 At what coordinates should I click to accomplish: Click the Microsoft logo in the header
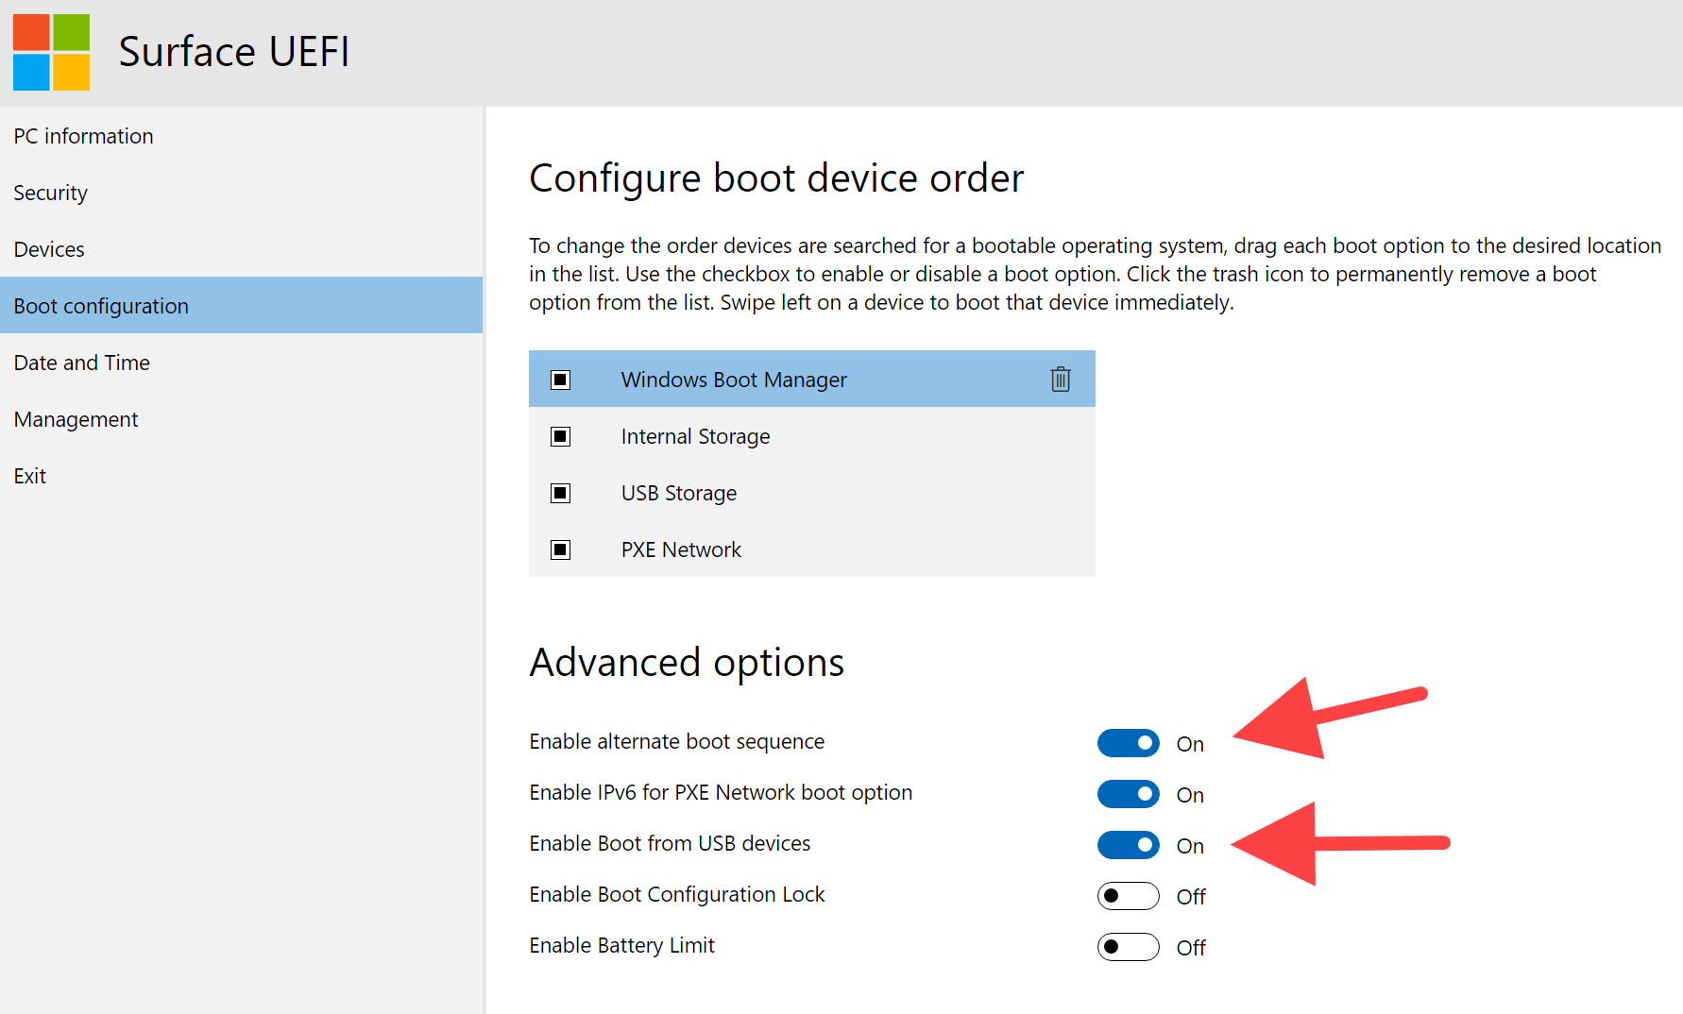point(52,52)
